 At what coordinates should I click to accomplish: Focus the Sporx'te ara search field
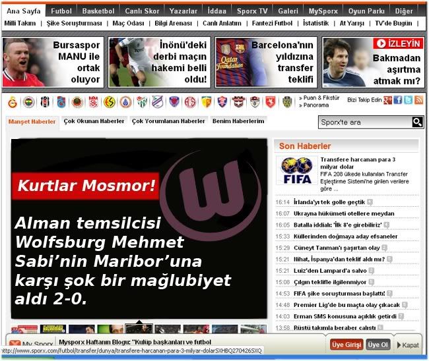click(365, 122)
